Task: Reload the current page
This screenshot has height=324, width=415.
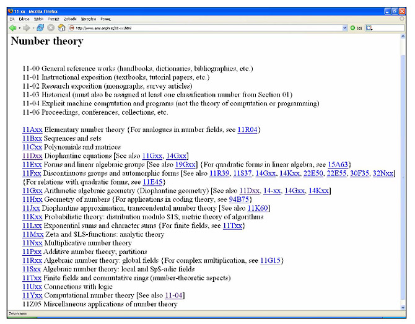Action: tap(41, 28)
